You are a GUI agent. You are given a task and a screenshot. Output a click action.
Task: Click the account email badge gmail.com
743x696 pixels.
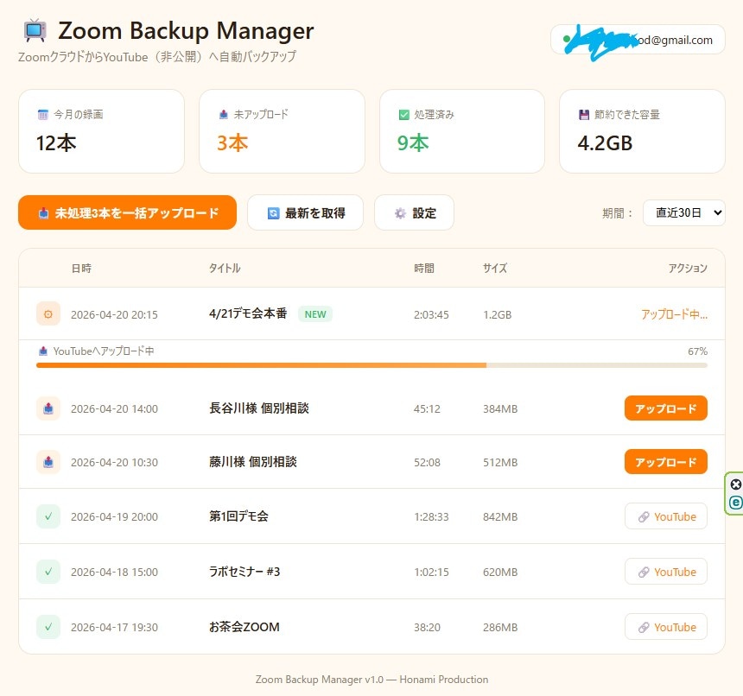[x=638, y=40]
